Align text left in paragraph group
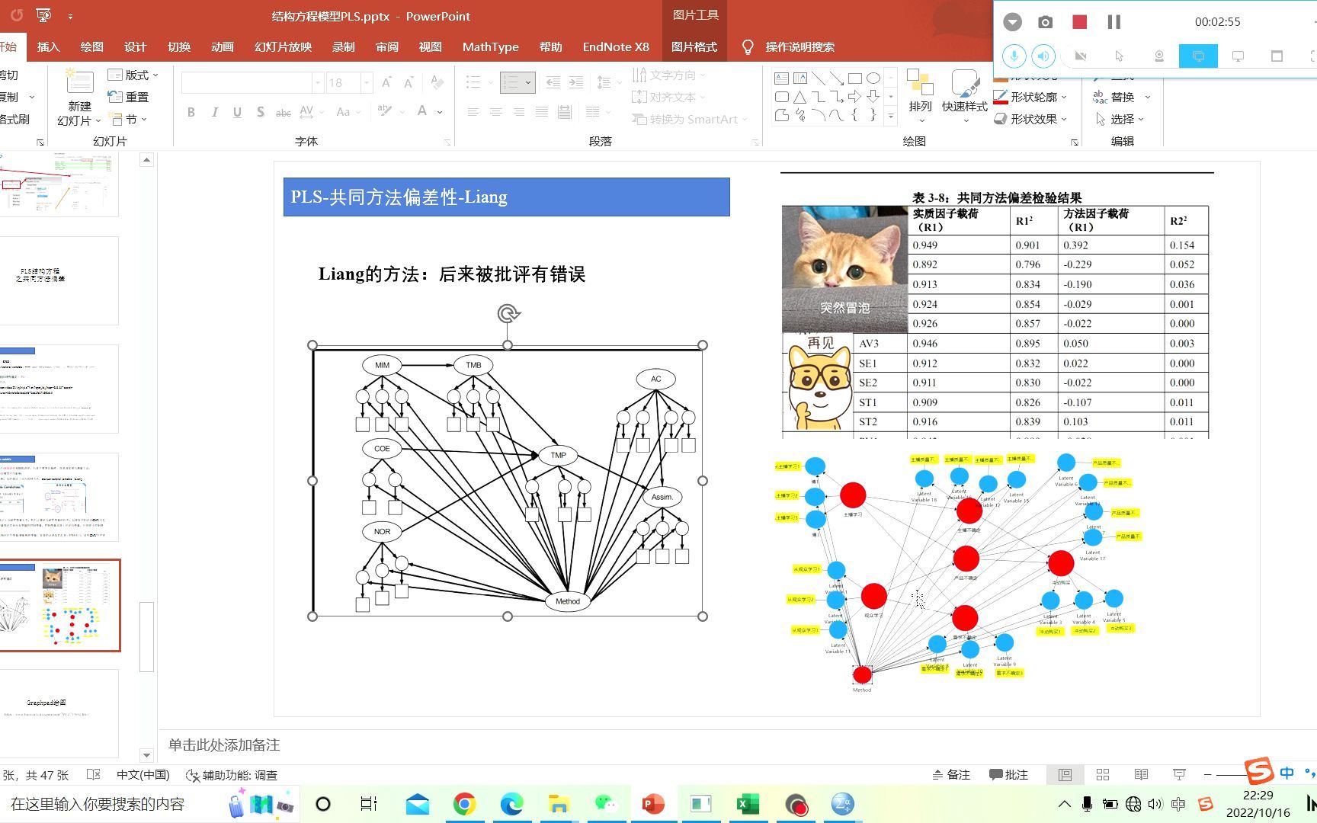 [473, 112]
